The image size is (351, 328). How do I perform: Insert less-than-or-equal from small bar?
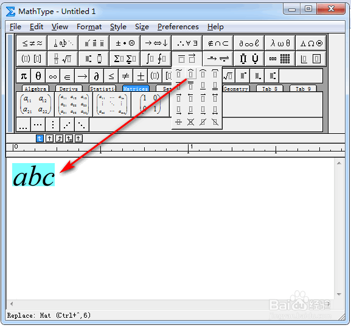pyautogui.click(x=111, y=76)
